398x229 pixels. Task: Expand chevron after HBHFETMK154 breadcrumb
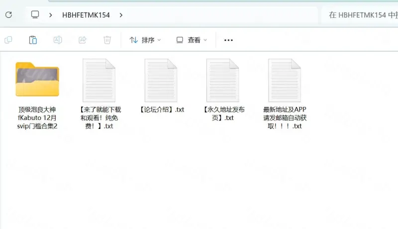tap(121, 15)
